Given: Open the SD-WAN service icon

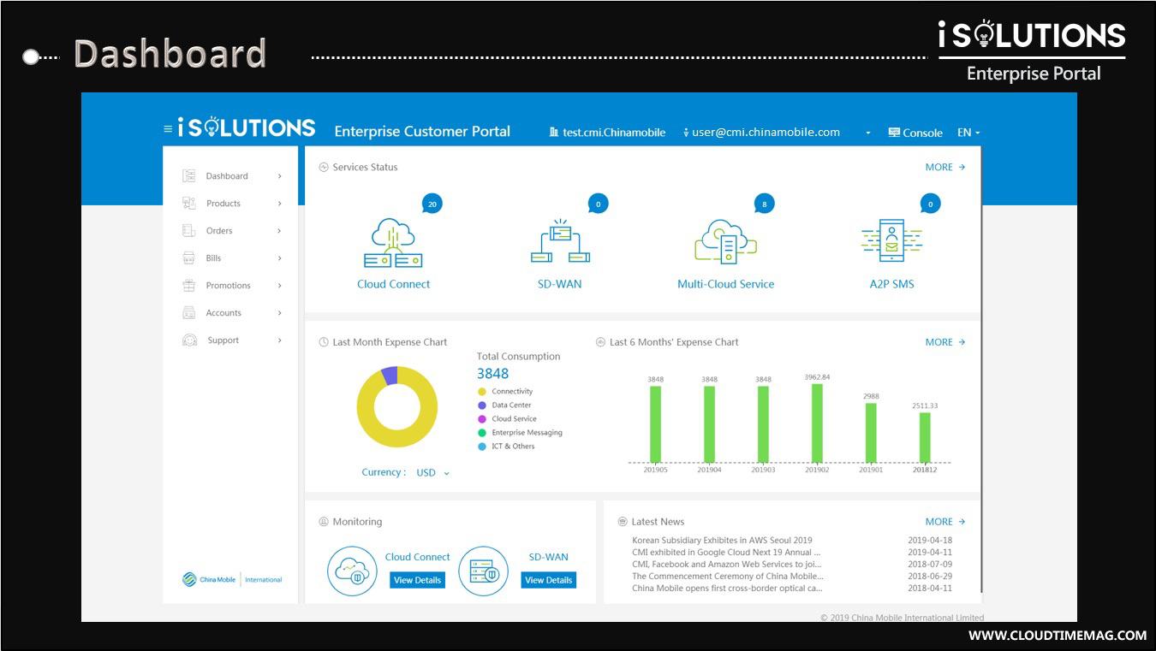Looking at the screenshot, I should point(560,241).
